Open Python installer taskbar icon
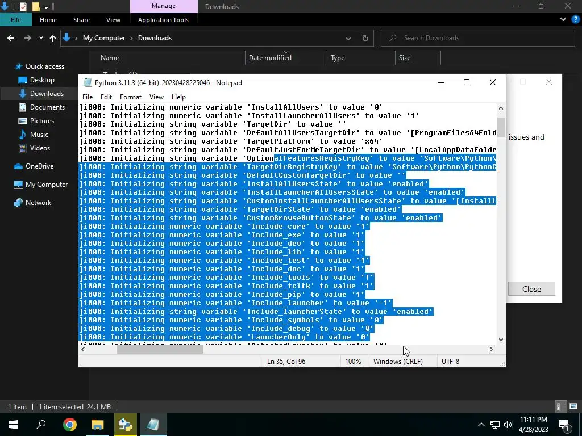Image resolution: width=582 pixels, height=436 pixels. tap(126, 425)
